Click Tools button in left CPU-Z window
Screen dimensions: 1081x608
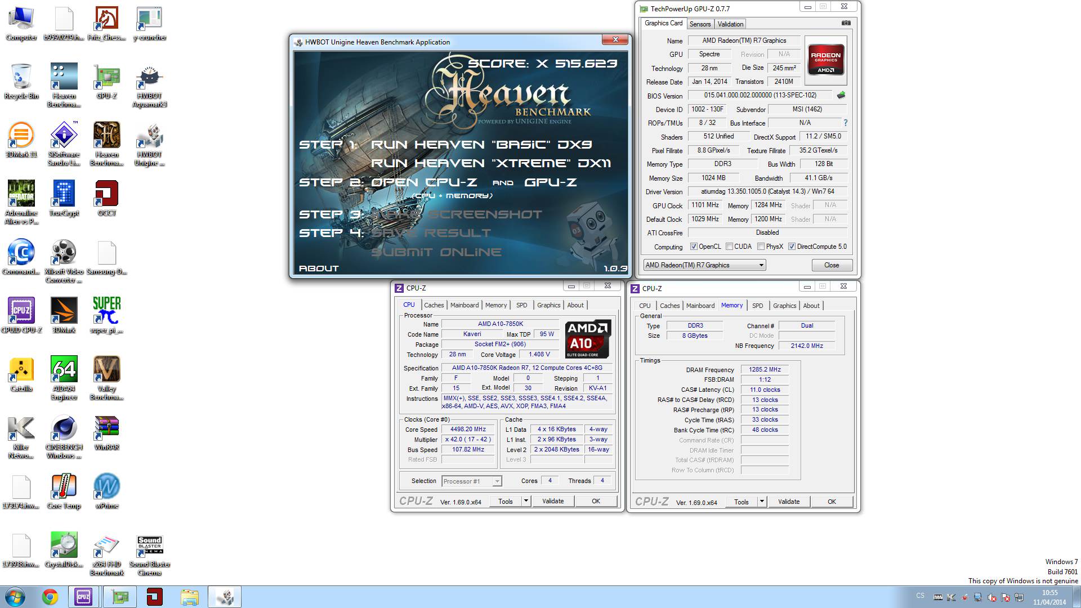(x=506, y=501)
